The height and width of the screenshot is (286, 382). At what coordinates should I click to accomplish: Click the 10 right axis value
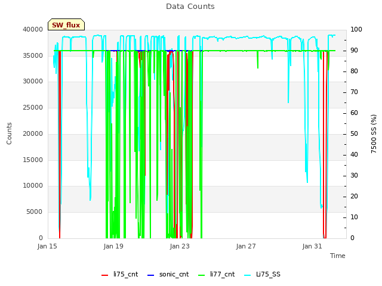coord(354,217)
